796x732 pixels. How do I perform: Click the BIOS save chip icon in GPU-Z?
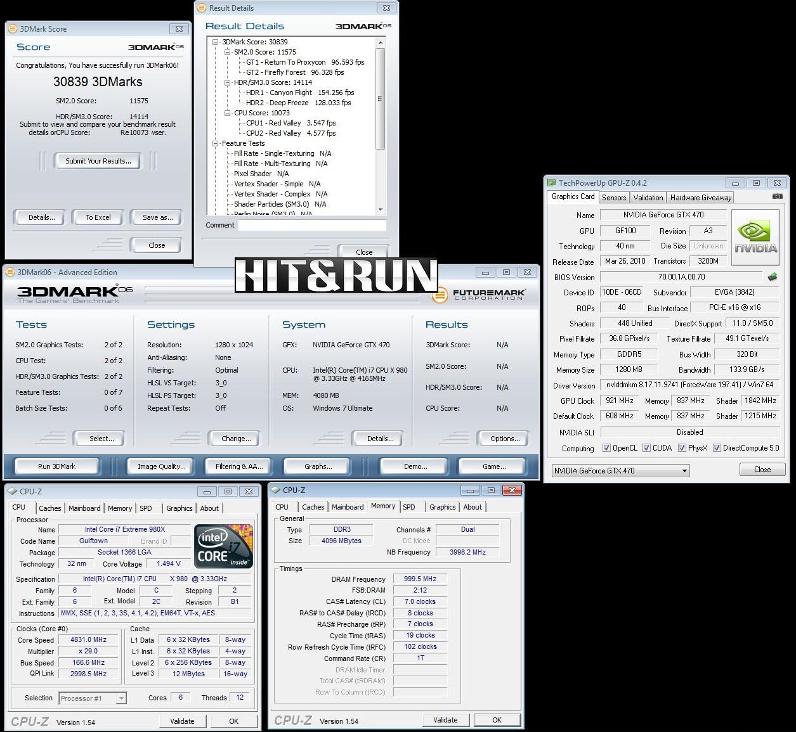coord(773,277)
